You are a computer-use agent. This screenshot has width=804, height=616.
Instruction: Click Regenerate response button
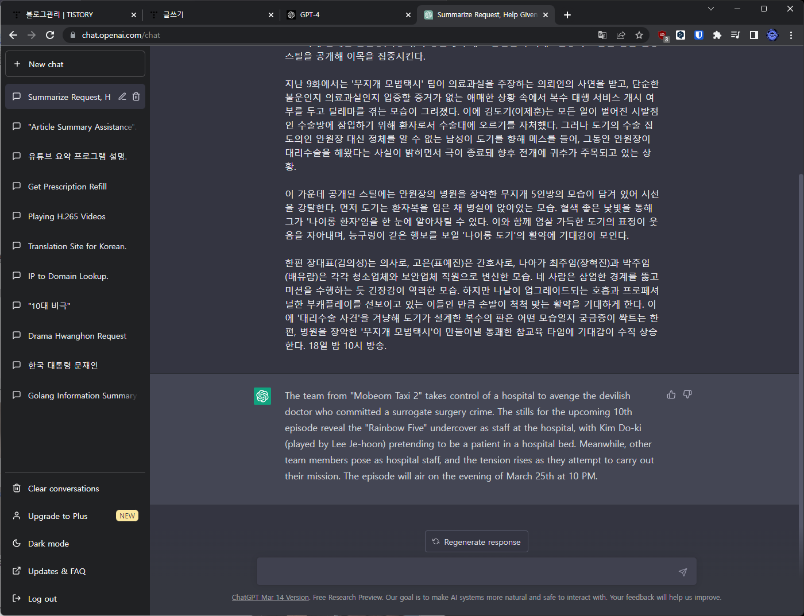(x=477, y=541)
